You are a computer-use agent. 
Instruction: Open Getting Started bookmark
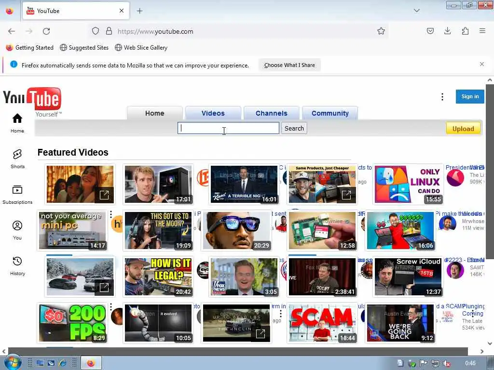point(30,48)
